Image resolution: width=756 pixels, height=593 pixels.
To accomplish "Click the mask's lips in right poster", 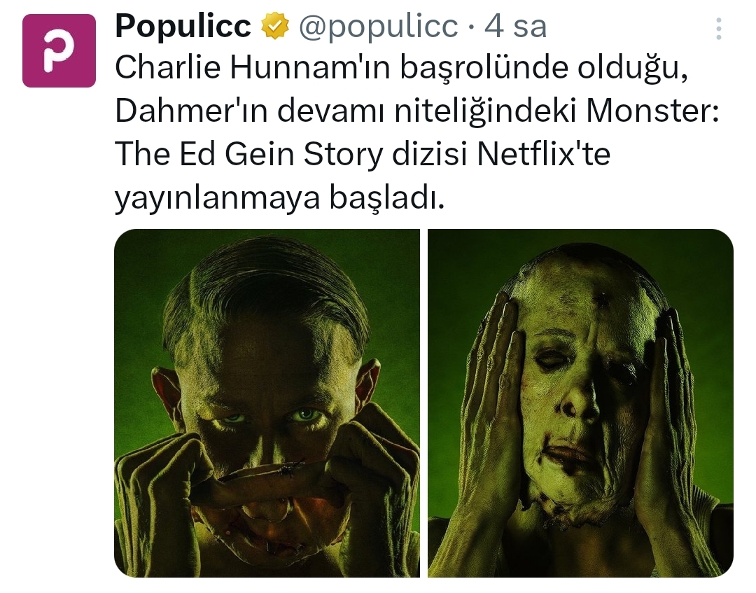I will click(568, 453).
